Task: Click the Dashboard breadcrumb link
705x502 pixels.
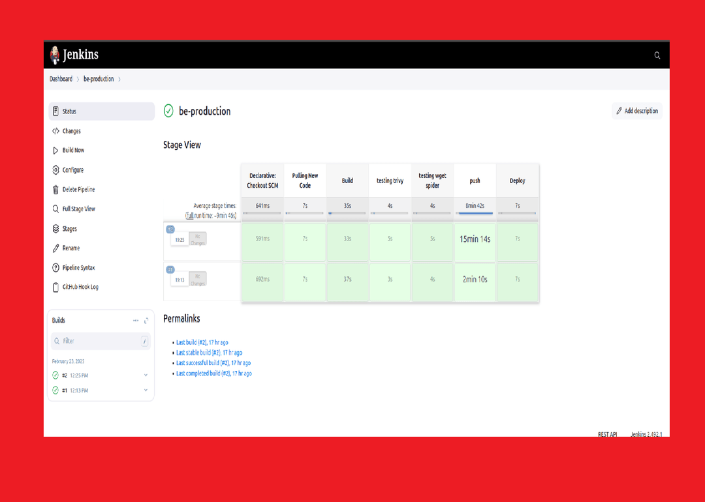Action: [x=61, y=79]
